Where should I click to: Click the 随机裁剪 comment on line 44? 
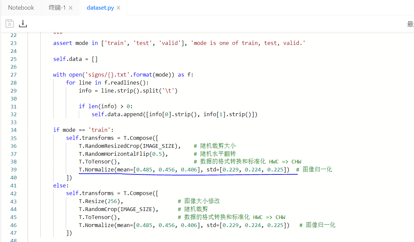click(193, 209)
